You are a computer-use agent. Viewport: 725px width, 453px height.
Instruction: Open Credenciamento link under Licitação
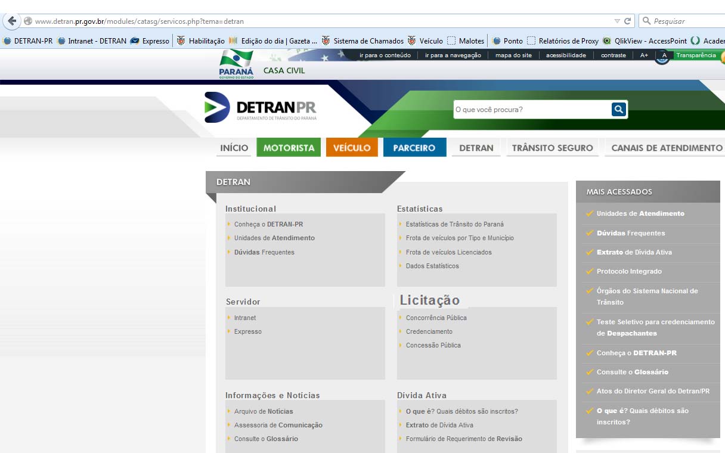pos(429,331)
